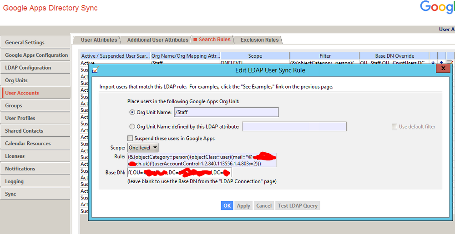Move the first Staff rule up
The width and height of the screenshot is (455, 234).
[x=441, y=62]
